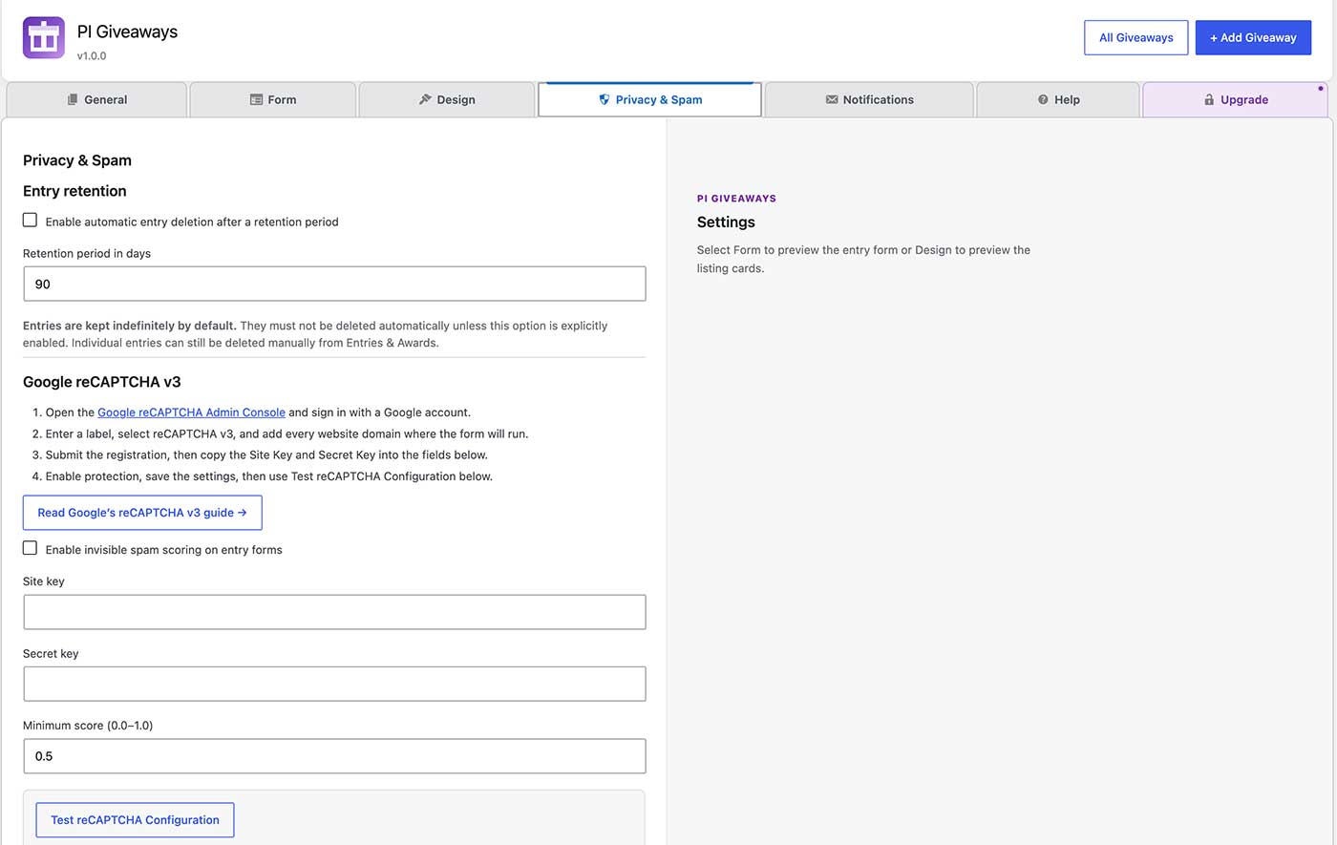Focus the Secret key input field
Screen dimensions: 1337x845
(334, 684)
